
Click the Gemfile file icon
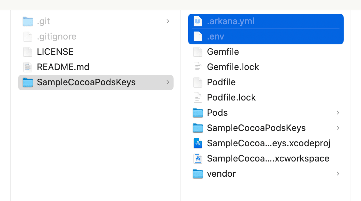click(x=198, y=52)
